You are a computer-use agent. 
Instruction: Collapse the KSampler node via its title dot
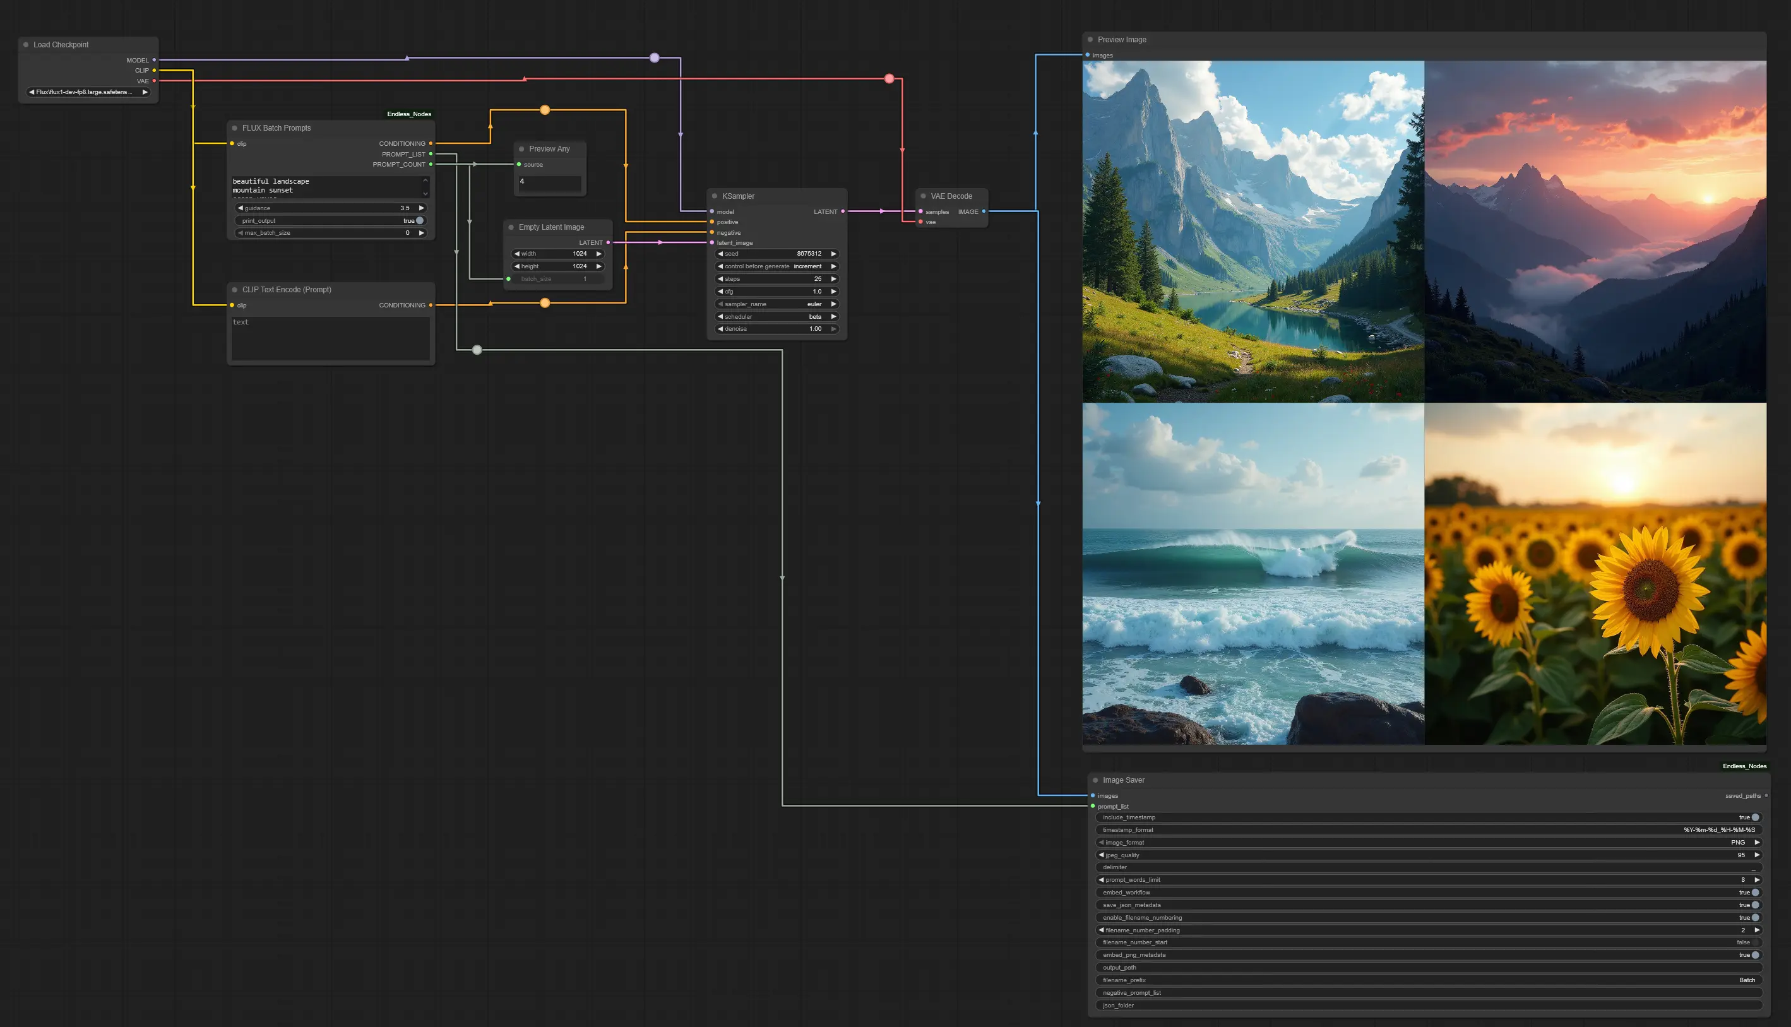[x=715, y=196]
